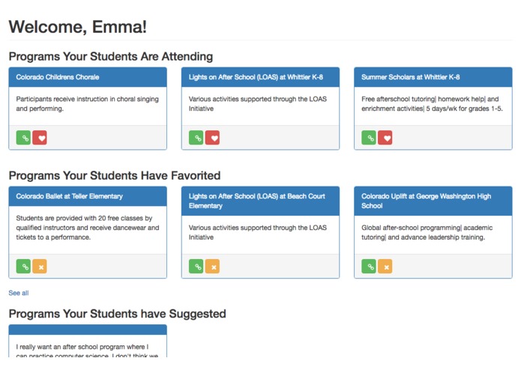The height and width of the screenshot is (370, 521).
Task: Click heart icon on LOAS at Whittier K-8 card
Action: click(x=213, y=138)
